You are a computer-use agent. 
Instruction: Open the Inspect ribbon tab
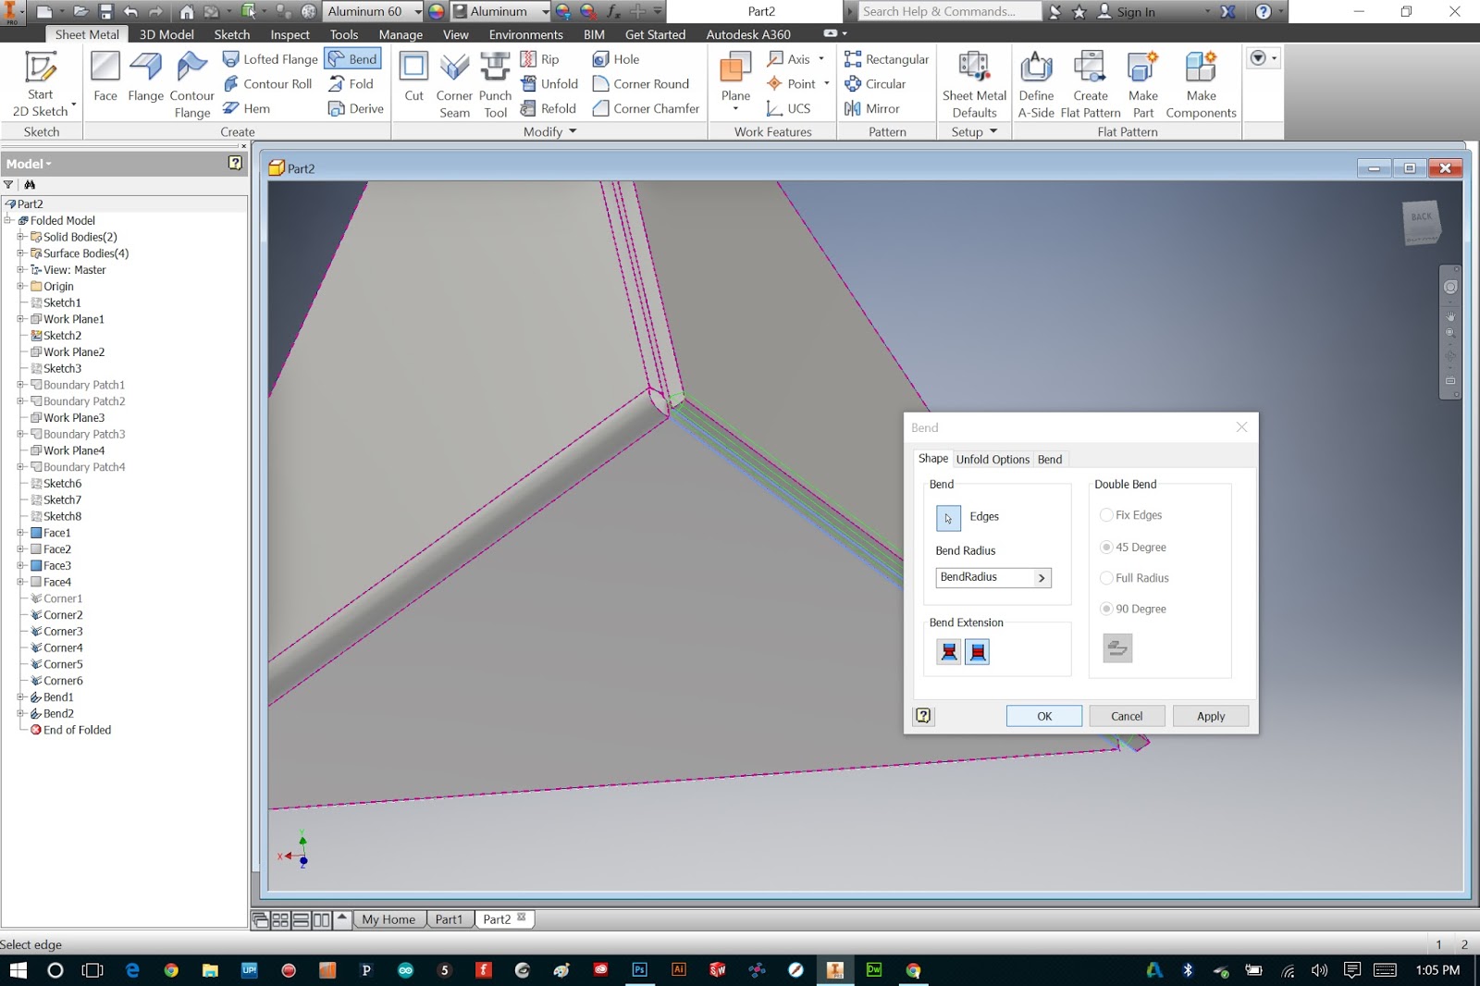coord(290,34)
